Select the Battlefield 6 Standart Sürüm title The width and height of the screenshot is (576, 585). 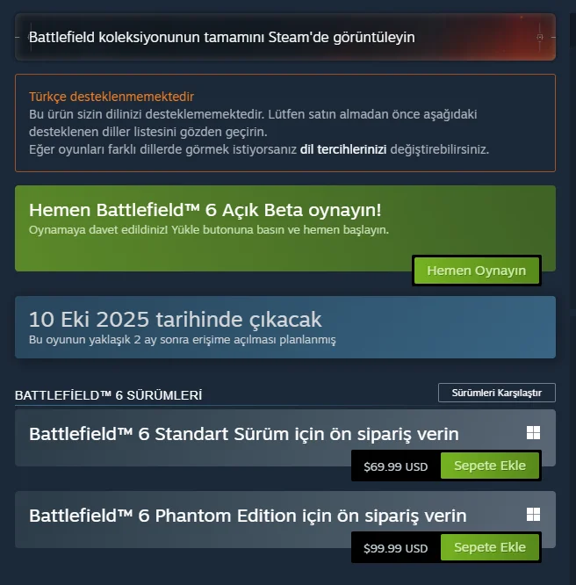pos(244,434)
